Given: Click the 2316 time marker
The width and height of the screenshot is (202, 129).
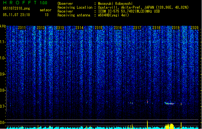Looking at the screenshot, I should click(118, 28).
